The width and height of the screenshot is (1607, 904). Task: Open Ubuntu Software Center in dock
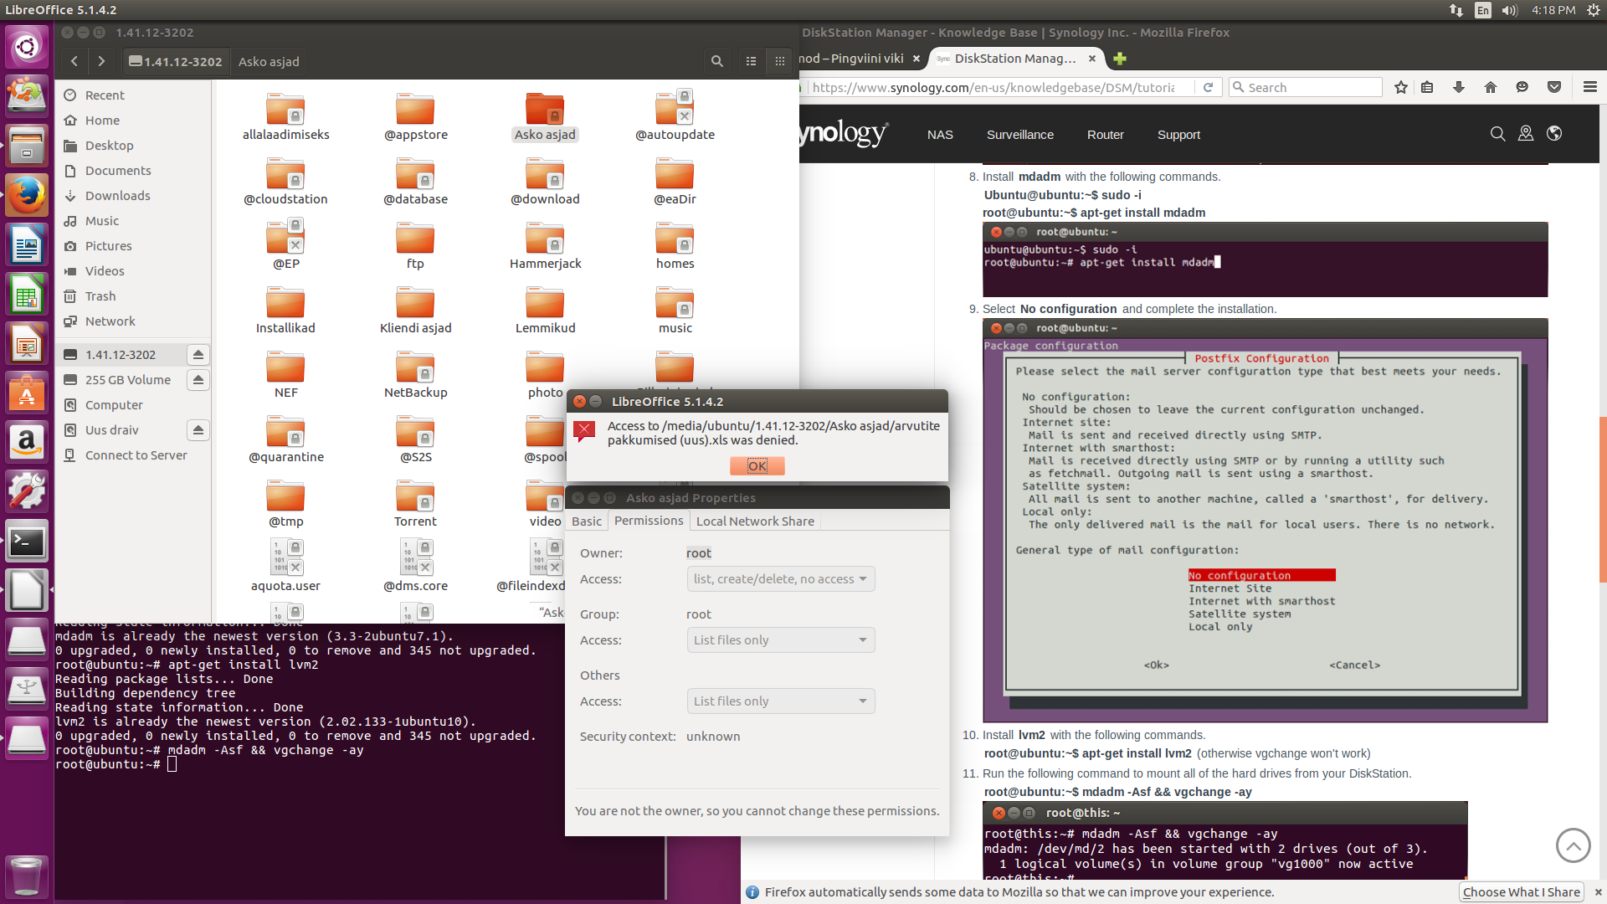[x=27, y=393]
